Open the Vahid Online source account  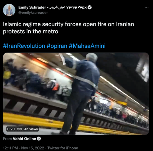click(24, 139)
